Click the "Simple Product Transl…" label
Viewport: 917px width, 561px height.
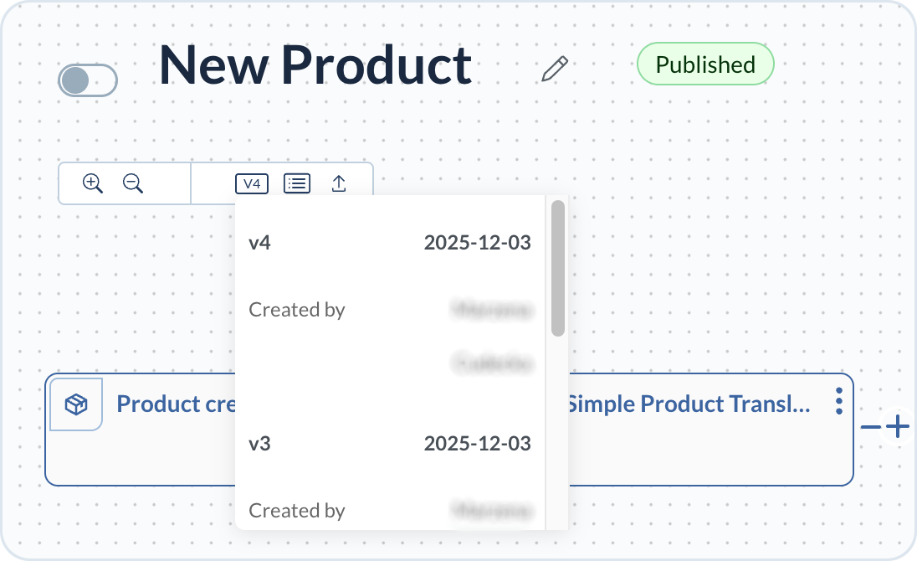(689, 404)
